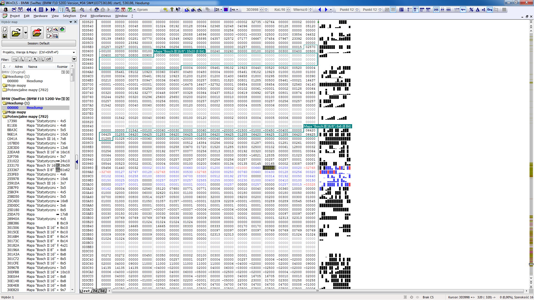
Task: Click the delta difference toolbar icon
Action: pyautogui.click(x=478, y=9)
